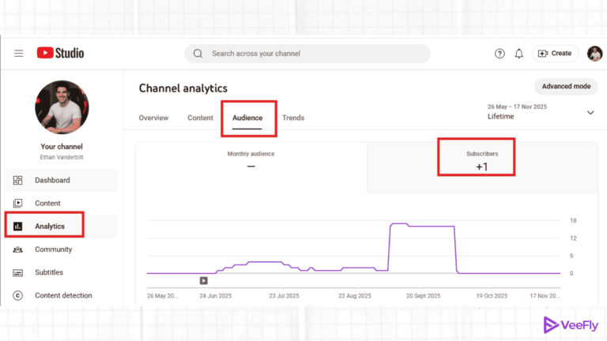The width and height of the screenshot is (607, 341).
Task: Click the search across your channel field
Action: click(308, 54)
